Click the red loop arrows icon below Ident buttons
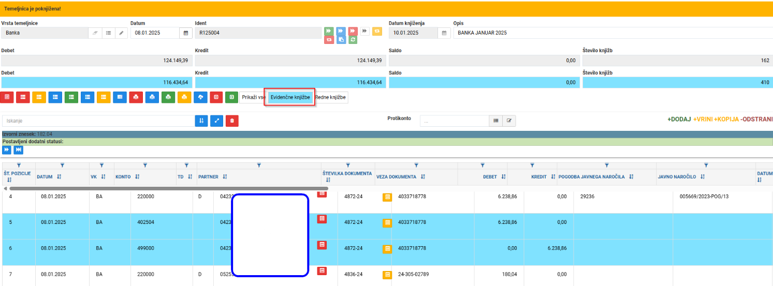The width and height of the screenshot is (773, 286). (x=329, y=40)
